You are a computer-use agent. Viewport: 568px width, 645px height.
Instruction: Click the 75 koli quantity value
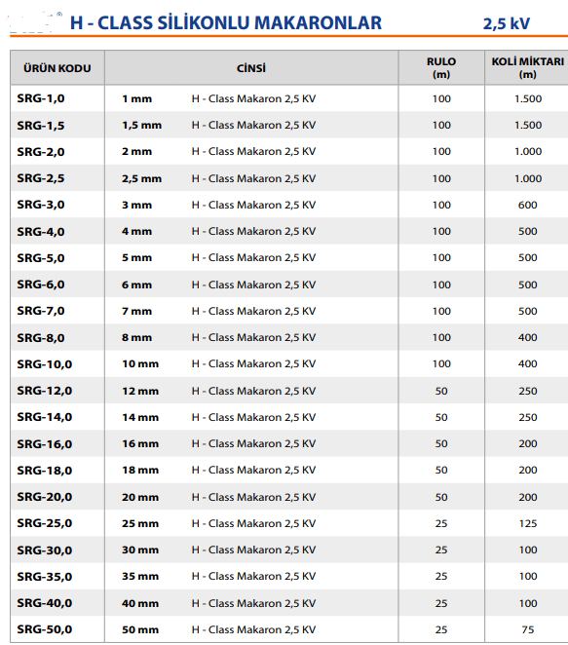[x=528, y=629]
